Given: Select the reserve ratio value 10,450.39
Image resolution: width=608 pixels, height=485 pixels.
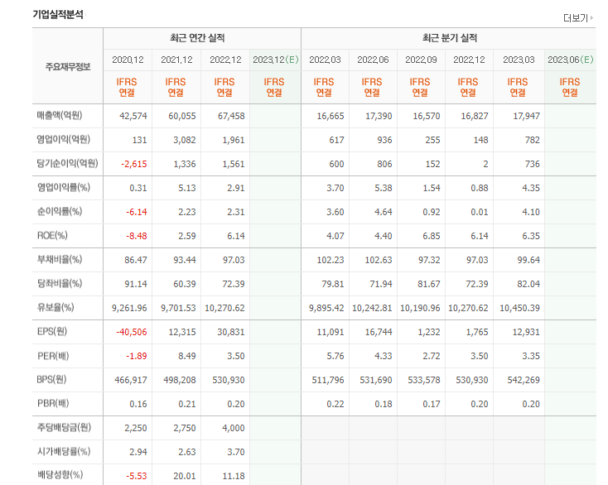Looking at the screenshot, I should point(519,309).
